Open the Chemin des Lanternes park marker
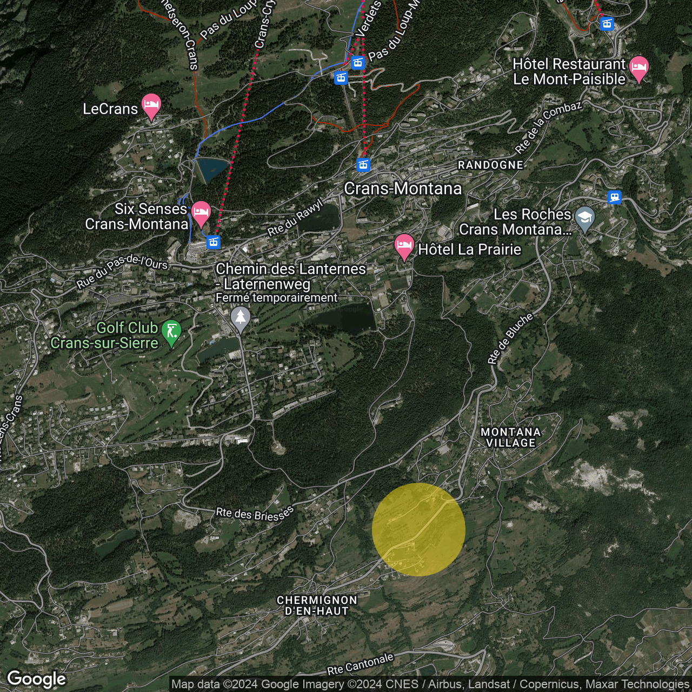The width and height of the screenshot is (692, 692). tap(241, 317)
